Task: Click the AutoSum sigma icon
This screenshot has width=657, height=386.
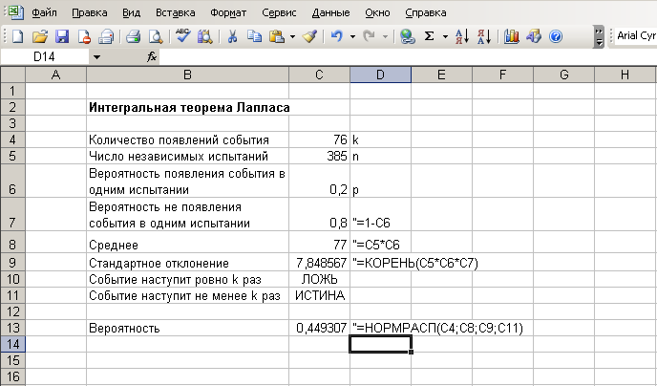Action: coord(429,36)
